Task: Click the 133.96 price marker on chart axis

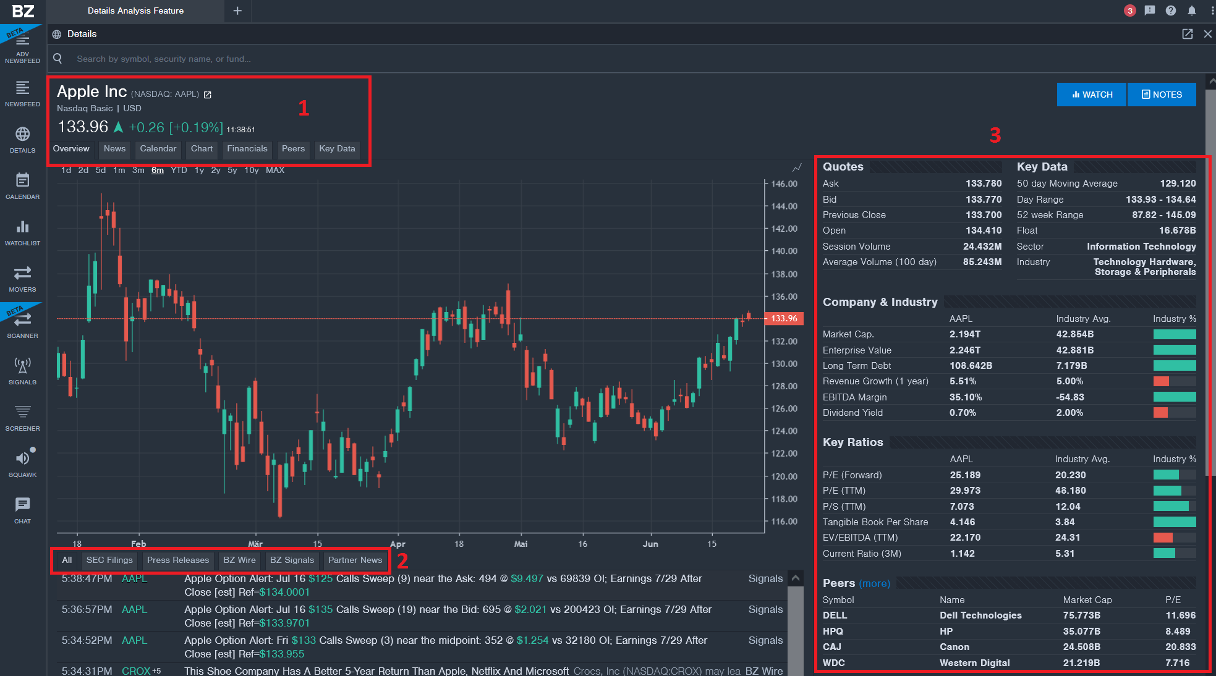Action: [784, 319]
